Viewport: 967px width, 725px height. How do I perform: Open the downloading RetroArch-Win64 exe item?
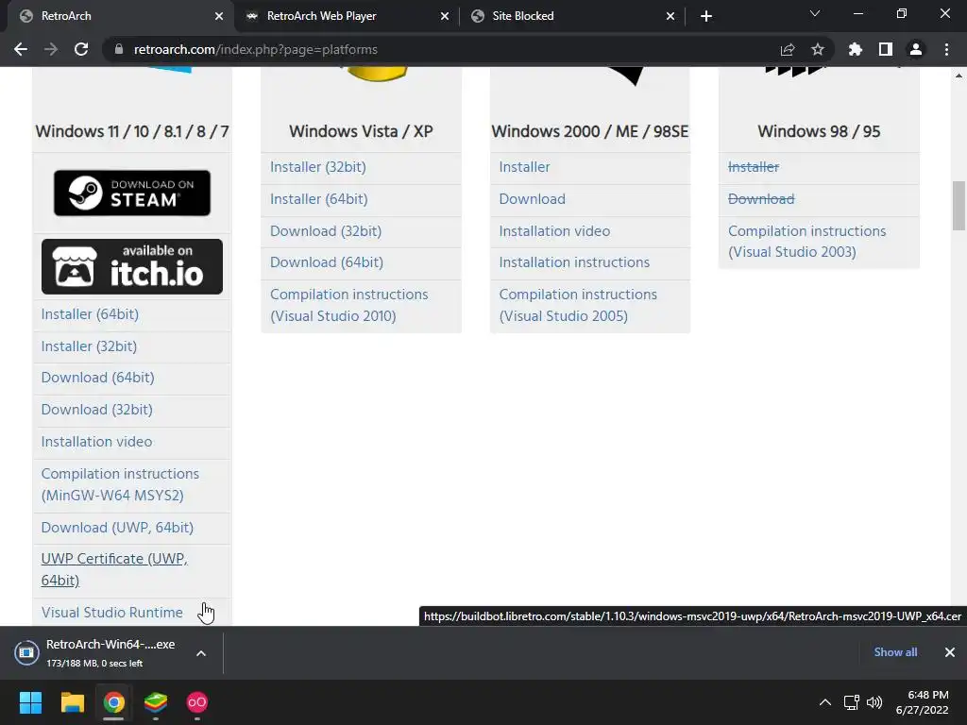[98, 653]
